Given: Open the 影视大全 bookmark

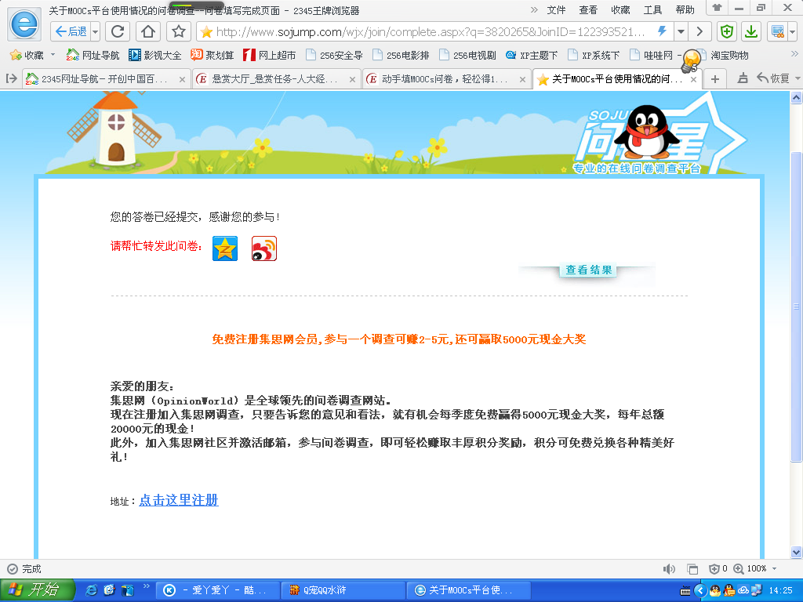Looking at the screenshot, I should tap(155, 55).
